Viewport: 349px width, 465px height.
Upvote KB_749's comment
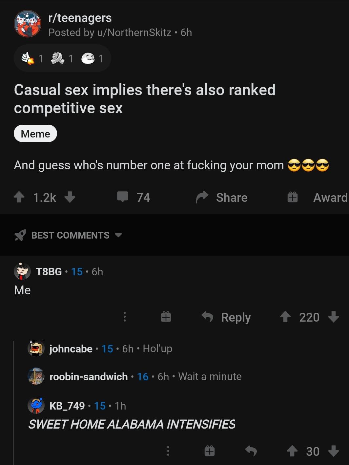(292, 451)
